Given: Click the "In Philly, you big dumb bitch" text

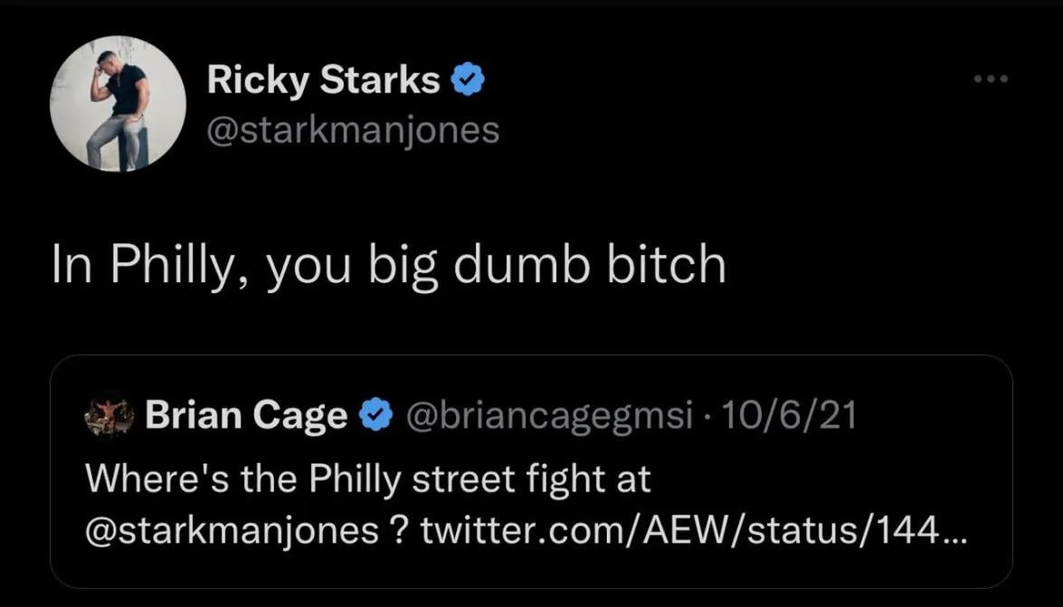Looking at the screenshot, I should click(x=389, y=266).
